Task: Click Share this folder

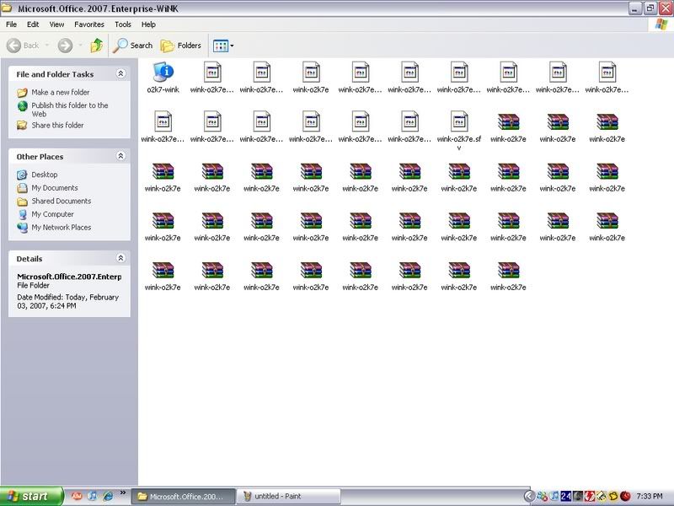Action: coord(51,125)
